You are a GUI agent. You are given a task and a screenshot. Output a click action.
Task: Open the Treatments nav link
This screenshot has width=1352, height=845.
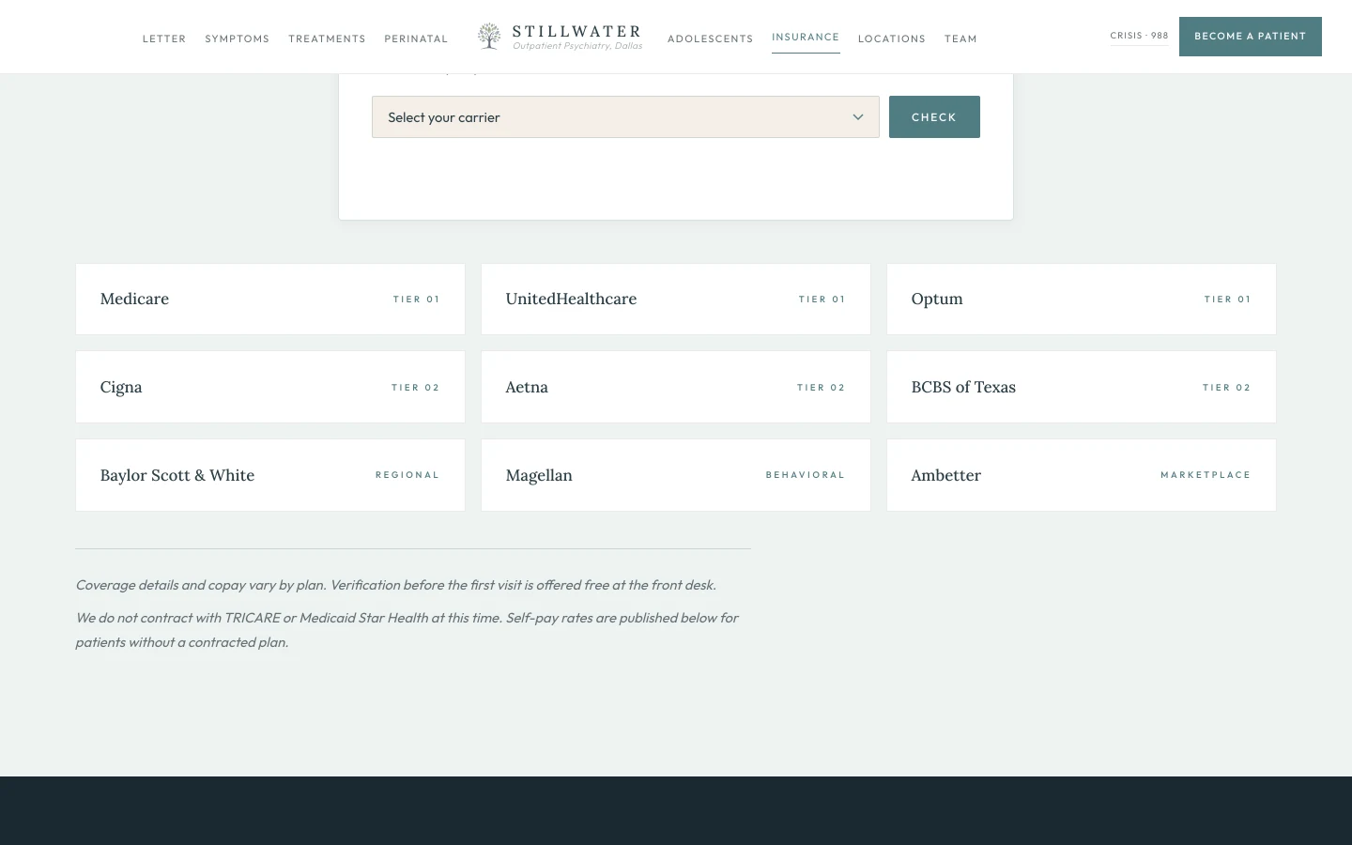(327, 38)
